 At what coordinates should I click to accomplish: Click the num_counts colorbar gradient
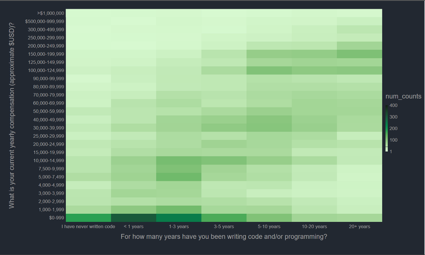click(387, 131)
